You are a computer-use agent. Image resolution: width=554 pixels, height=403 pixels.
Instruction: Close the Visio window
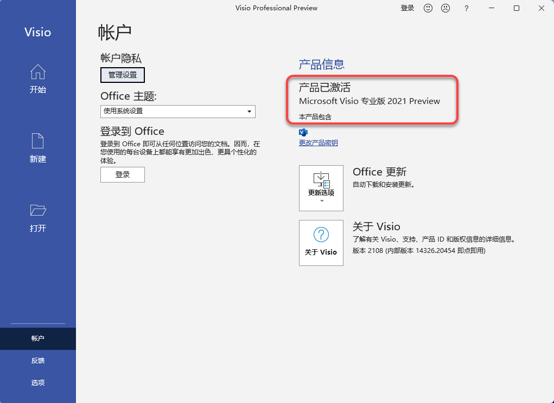click(542, 8)
